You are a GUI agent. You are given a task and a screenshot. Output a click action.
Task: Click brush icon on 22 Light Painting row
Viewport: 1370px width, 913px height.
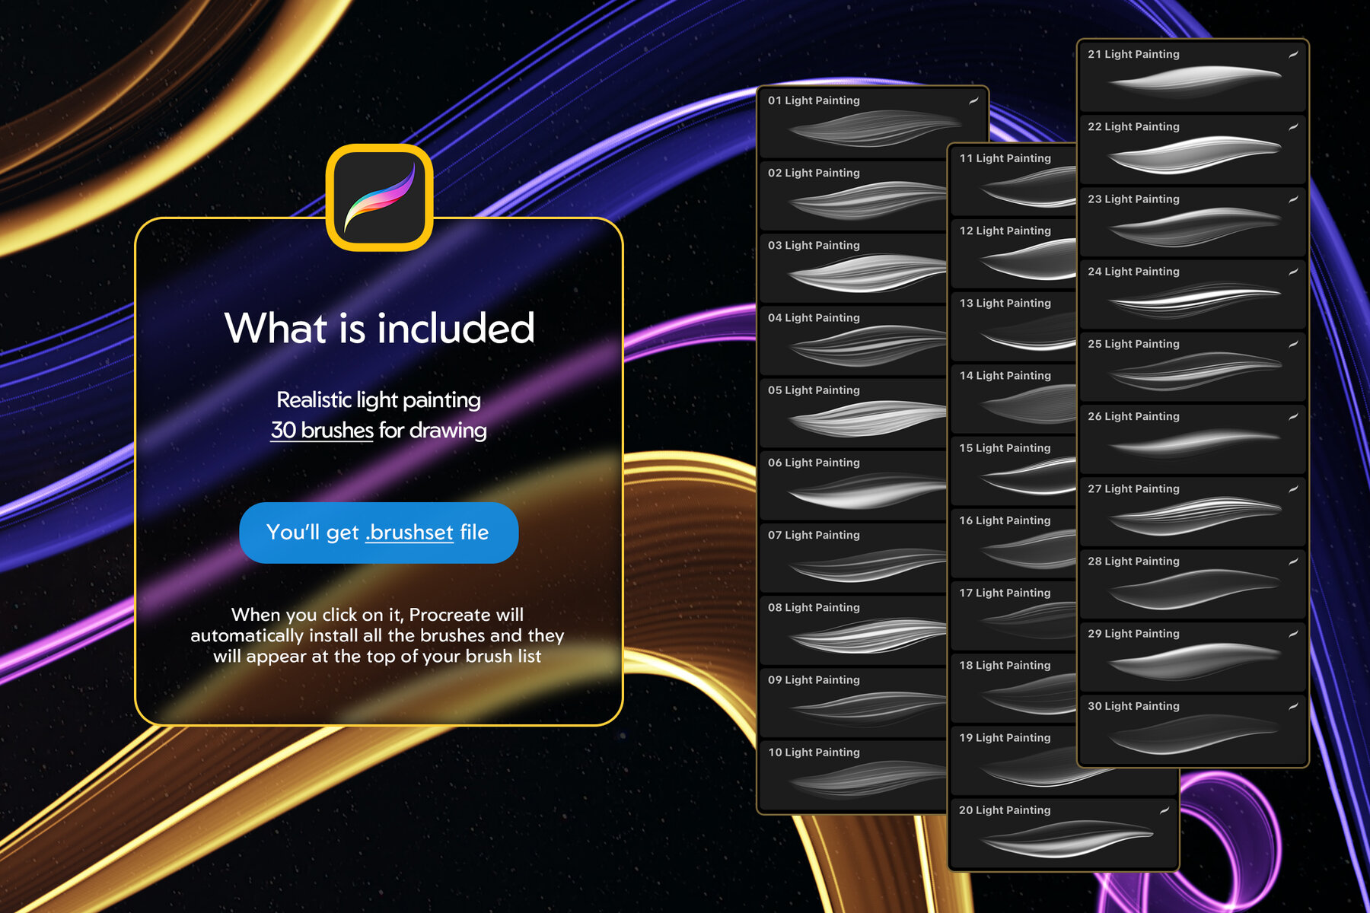coord(1293,126)
